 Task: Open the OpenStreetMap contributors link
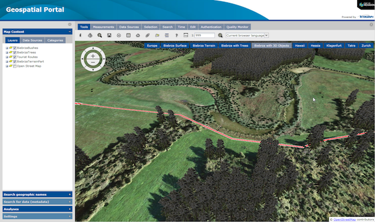(x=345, y=220)
